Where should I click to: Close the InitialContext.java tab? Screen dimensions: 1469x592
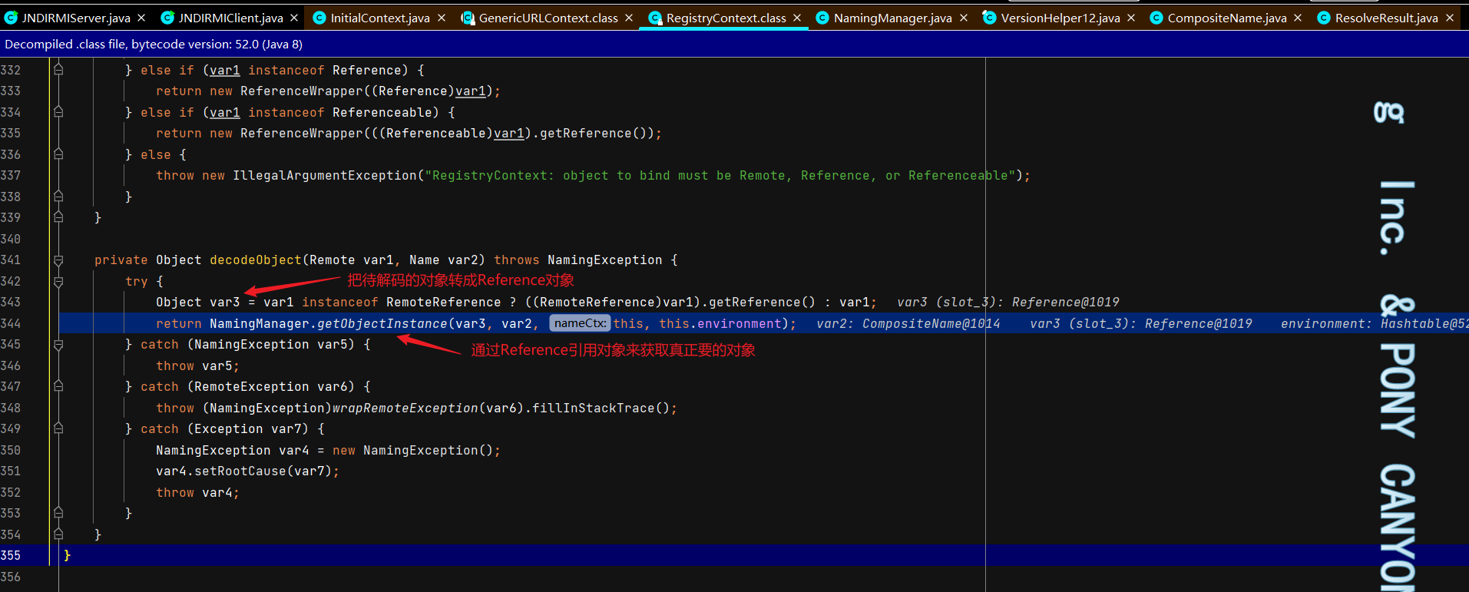pyautogui.click(x=442, y=18)
